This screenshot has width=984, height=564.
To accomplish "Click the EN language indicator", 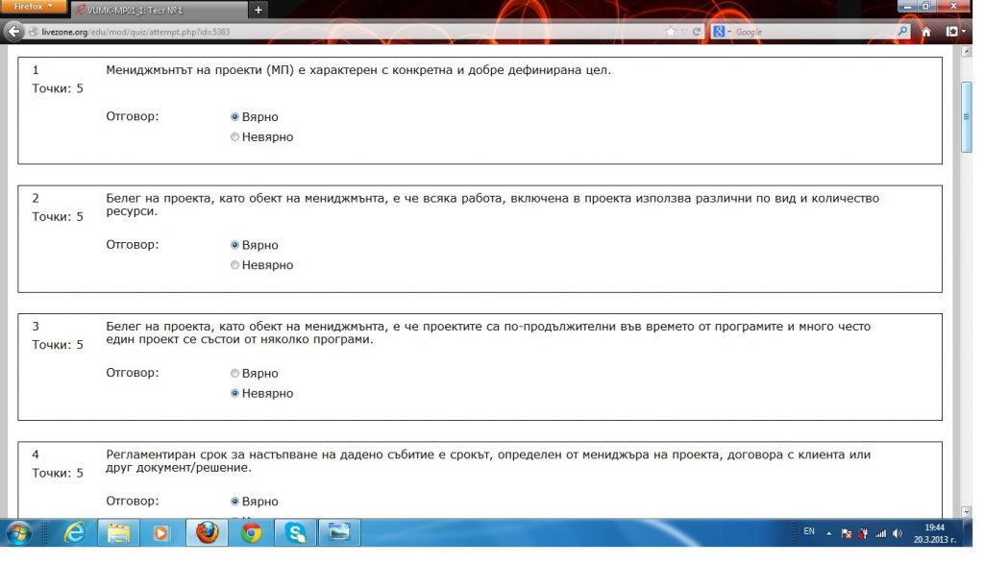I will 809,531.
